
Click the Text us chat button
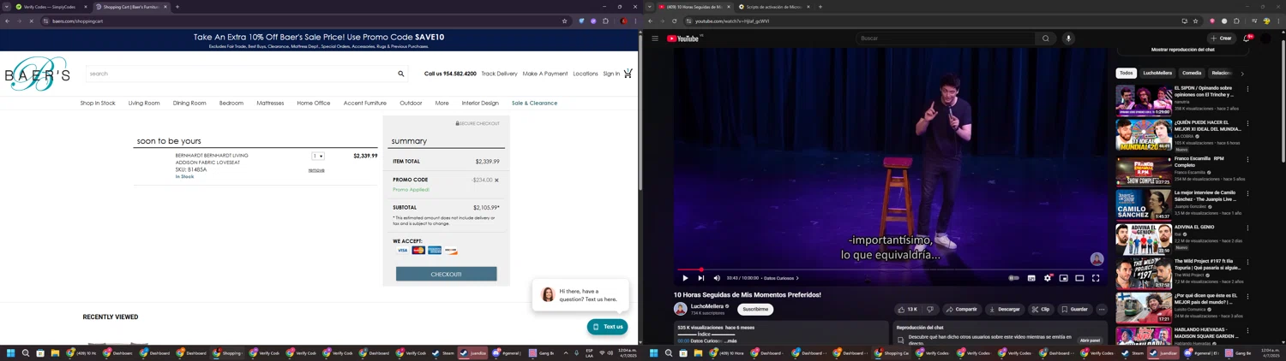click(607, 327)
